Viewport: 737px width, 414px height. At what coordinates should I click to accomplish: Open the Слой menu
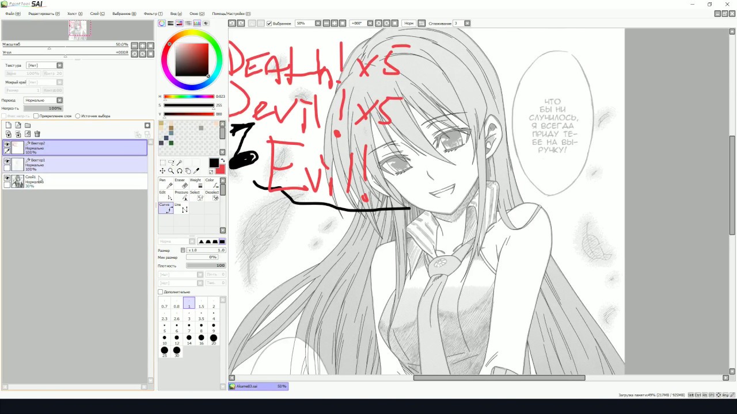click(97, 14)
